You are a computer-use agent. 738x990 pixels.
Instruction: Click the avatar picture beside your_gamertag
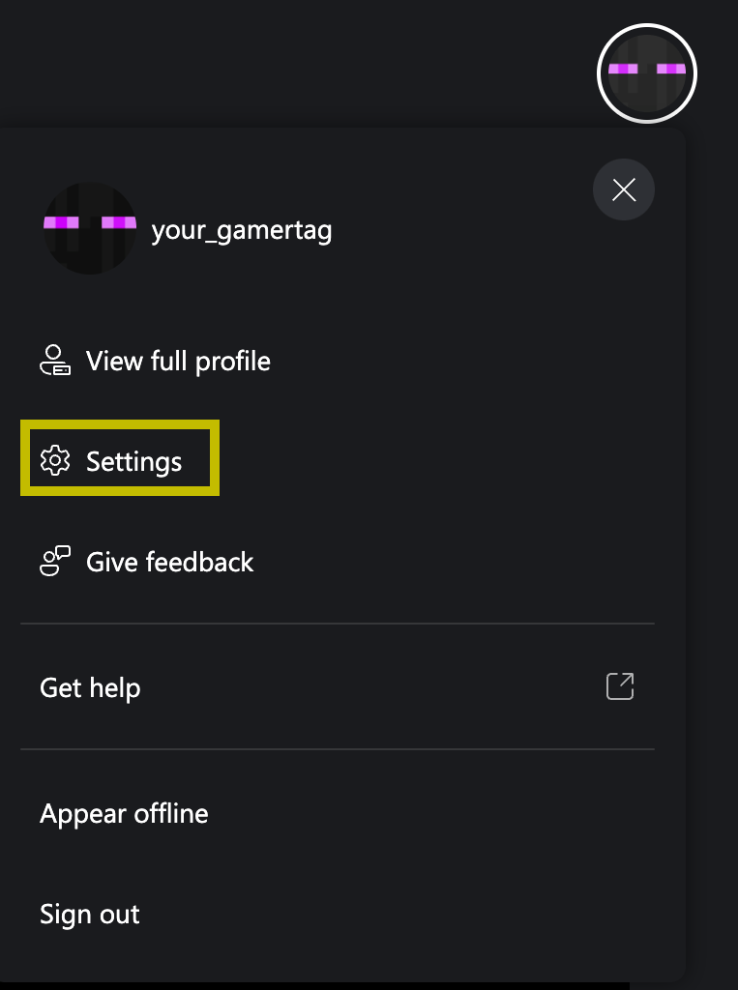90,228
